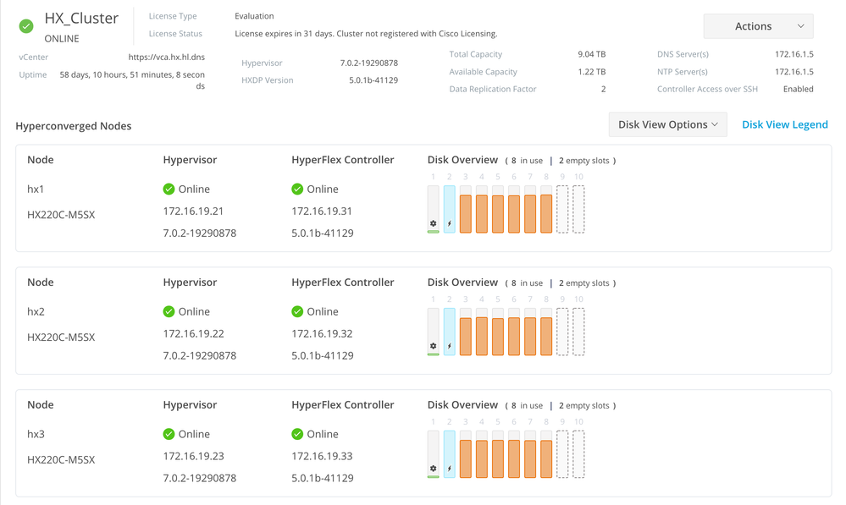Click node name hx1
Image resolution: width=846 pixels, height=505 pixels.
tap(36, 189)
